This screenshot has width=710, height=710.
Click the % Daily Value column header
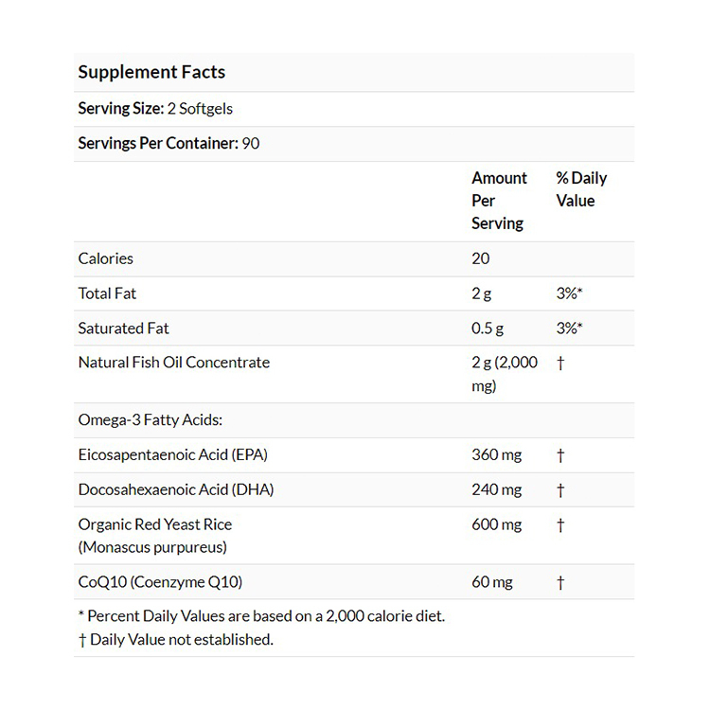click(581, 189)
